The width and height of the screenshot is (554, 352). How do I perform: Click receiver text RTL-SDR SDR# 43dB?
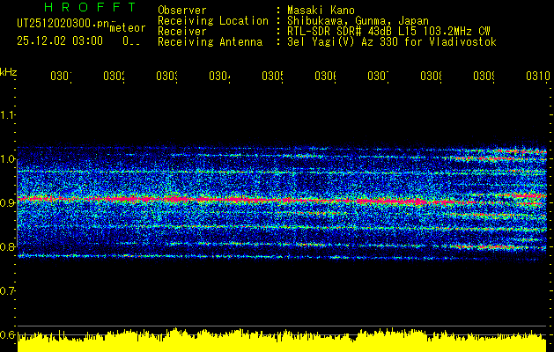tap(341, 32)
